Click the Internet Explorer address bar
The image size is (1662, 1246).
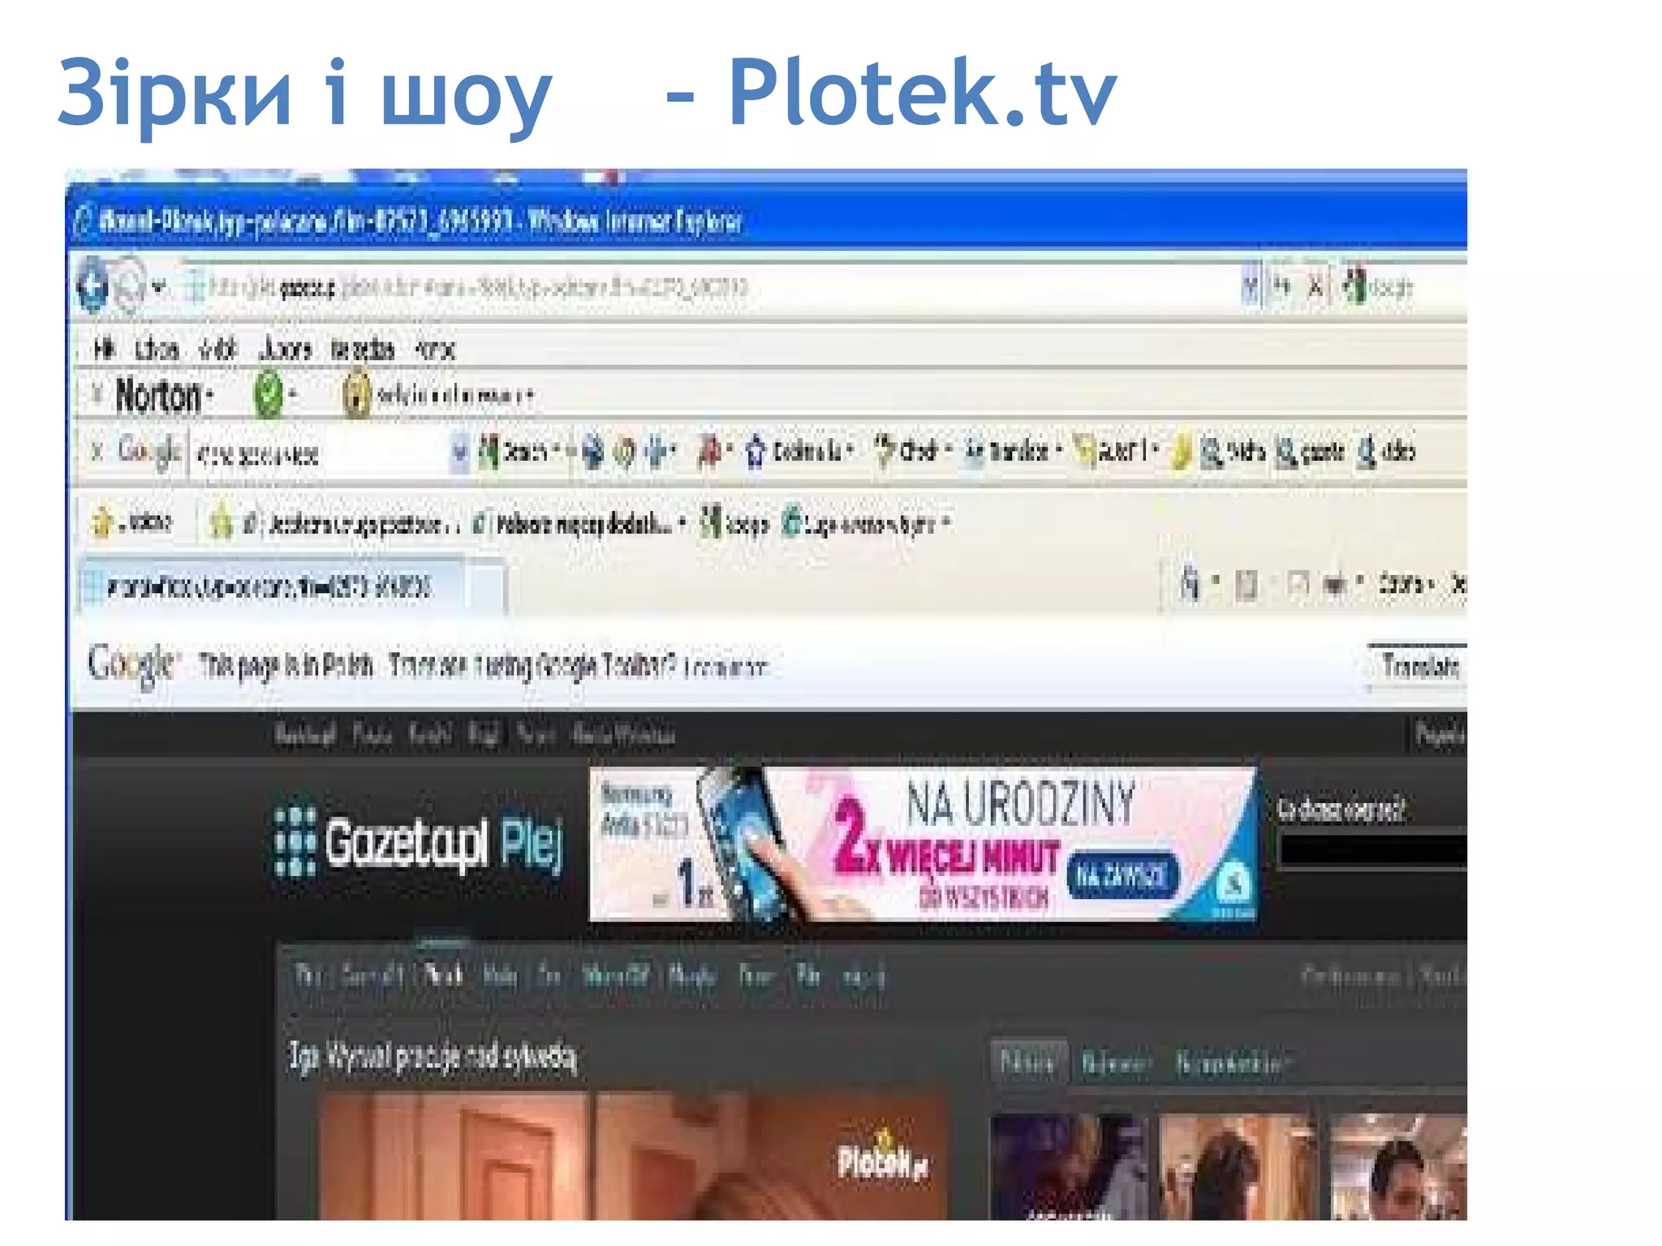click(714, 286)
